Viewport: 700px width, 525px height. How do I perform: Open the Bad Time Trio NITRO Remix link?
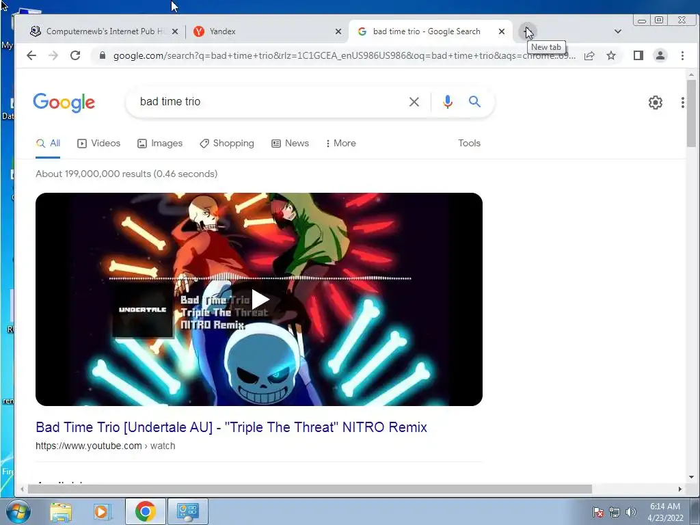[231, 427]
